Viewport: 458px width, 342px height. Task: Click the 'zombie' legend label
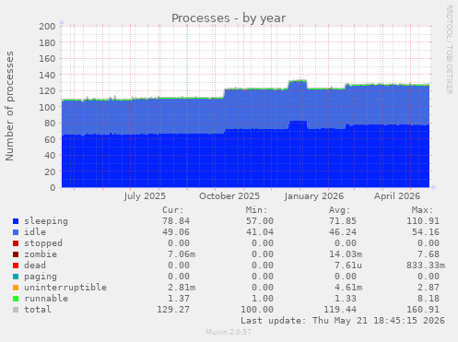[x=41, y=254]
